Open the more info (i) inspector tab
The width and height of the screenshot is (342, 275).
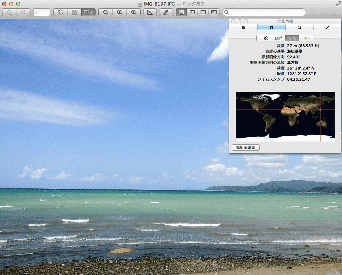pyautogui.click(x=272, y=28)
